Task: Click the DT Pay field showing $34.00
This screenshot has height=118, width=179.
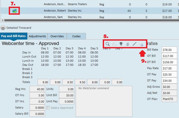Action: click(169, 80)
